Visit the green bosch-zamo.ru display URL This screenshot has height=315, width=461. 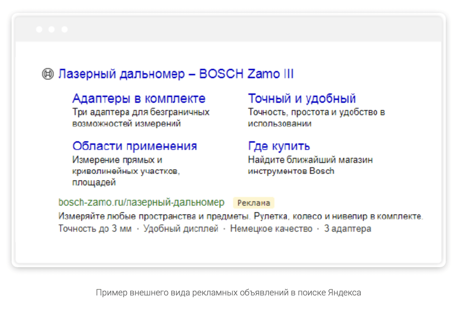click(141, 202)
